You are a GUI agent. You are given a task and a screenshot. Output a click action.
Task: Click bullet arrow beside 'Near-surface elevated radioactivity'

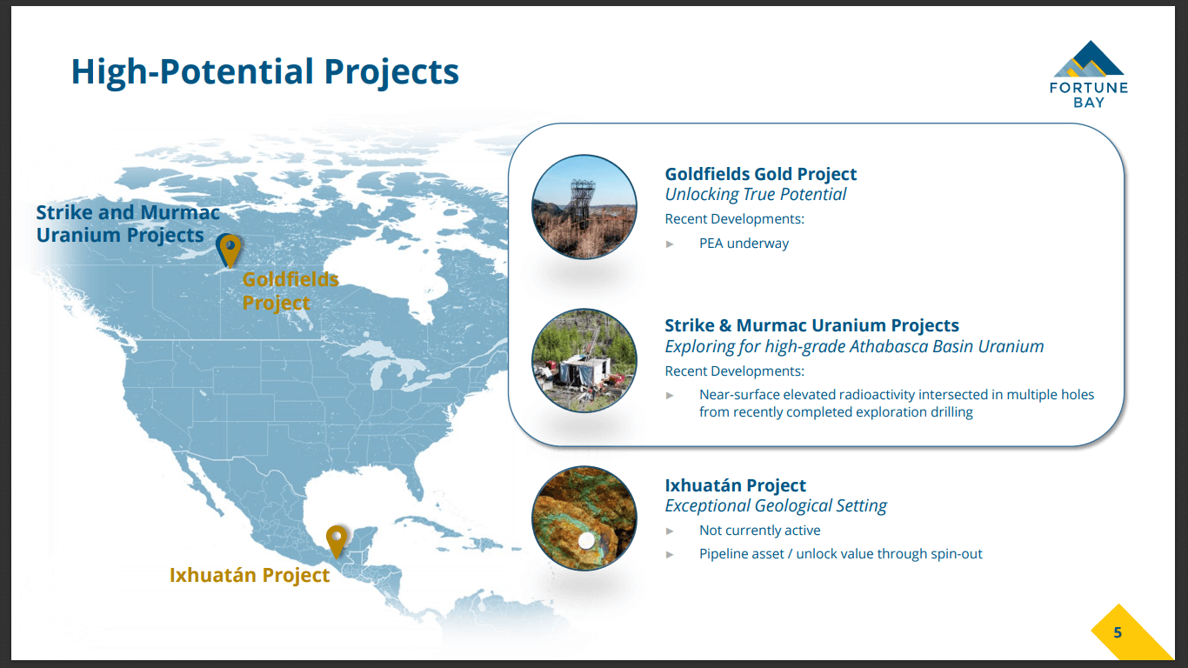pos(670,395)
